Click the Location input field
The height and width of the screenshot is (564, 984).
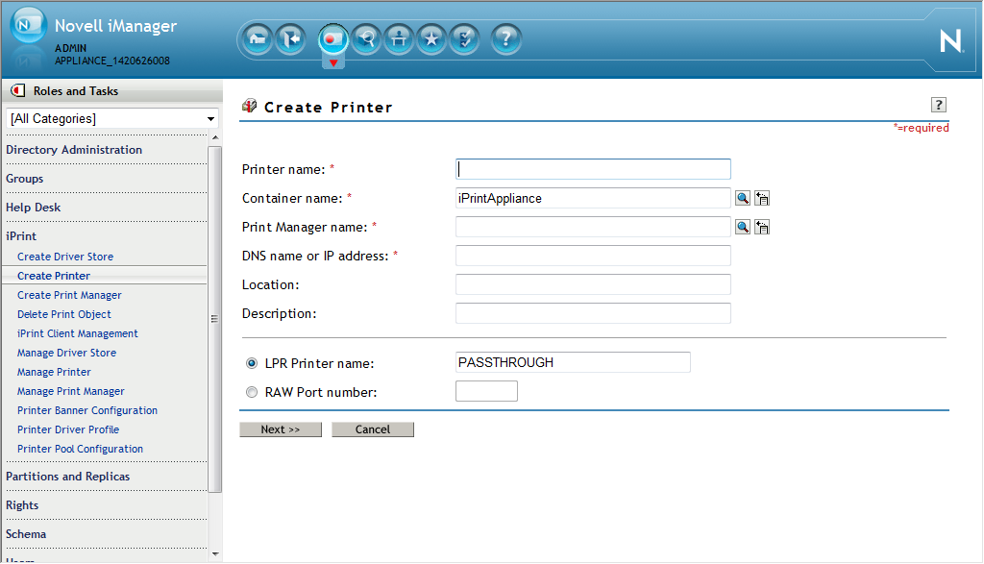(593, 284)
